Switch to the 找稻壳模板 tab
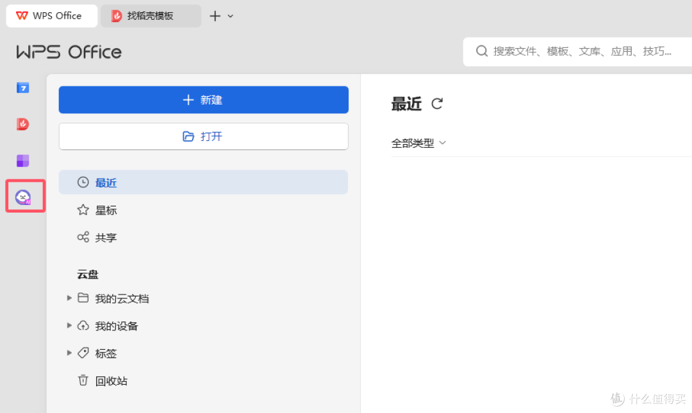692x413 pixels. tap(151, 16)
